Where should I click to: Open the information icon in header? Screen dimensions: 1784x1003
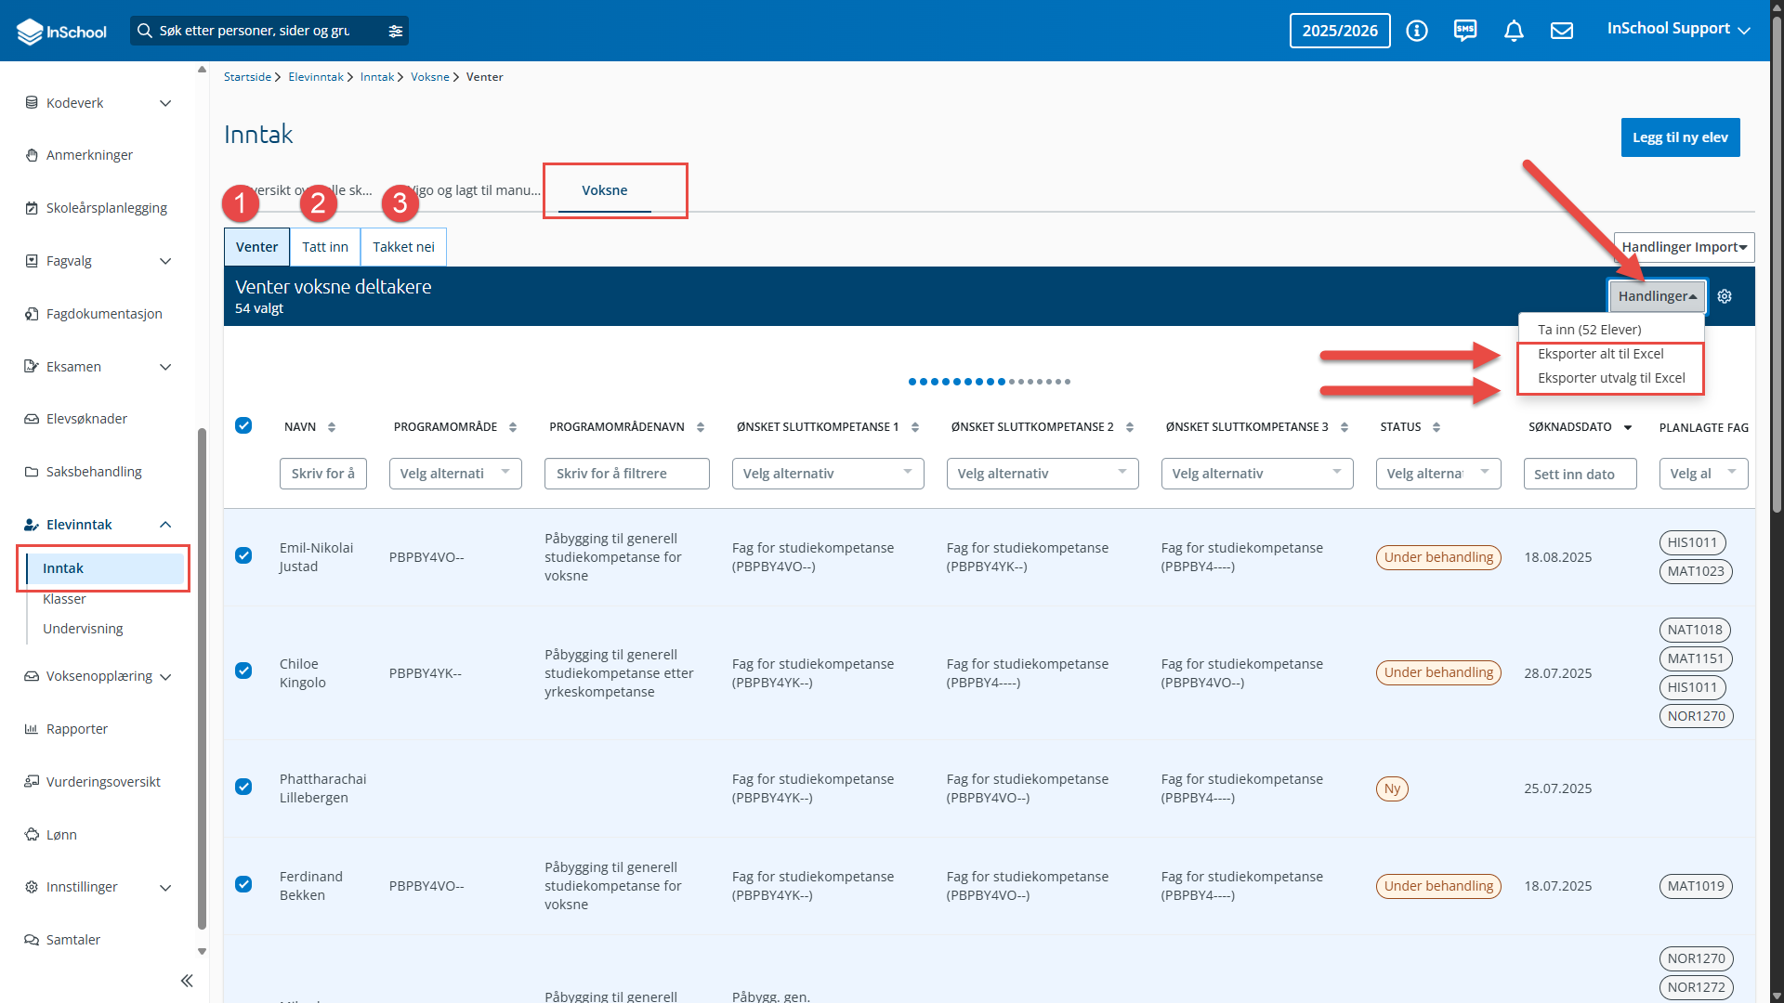pos(1417,31)
